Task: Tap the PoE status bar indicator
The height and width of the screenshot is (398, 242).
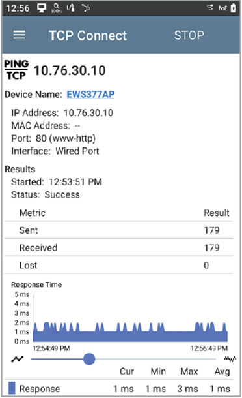Action: pyautogui.click(x=222, y=8)
